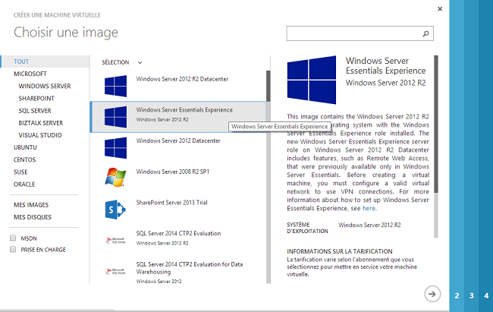Click the SQL Server 2014 CTP2 Evaluation logo
This screenshot has height=312, width=493.
click(x=115, y=241)
